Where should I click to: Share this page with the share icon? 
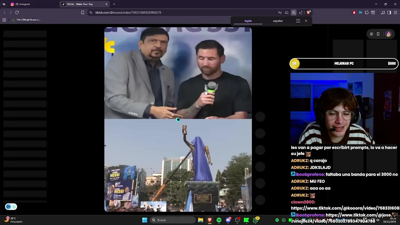[301, 12]
